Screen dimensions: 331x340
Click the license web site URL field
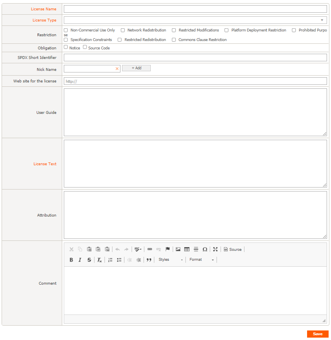[x=195, y=81]
